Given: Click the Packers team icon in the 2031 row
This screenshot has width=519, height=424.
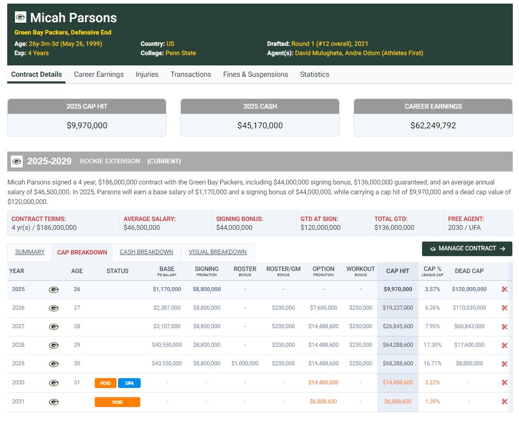Looking at the screenshot, I should coord(54,402).
